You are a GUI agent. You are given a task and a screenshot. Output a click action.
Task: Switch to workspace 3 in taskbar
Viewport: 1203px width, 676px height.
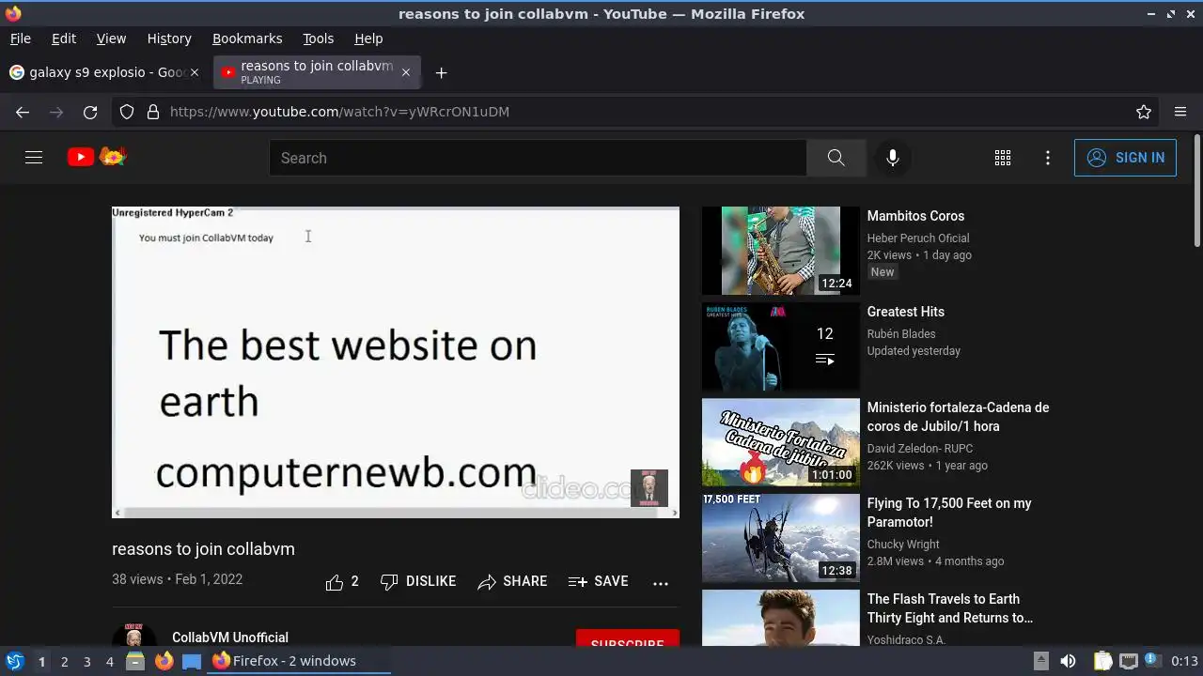click(86, 662)
